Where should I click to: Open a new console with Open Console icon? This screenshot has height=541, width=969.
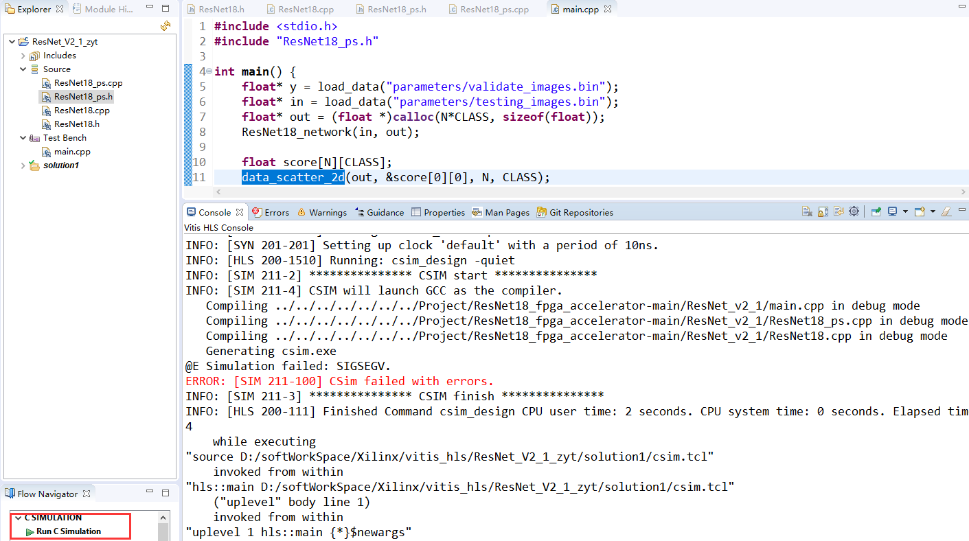919,211
